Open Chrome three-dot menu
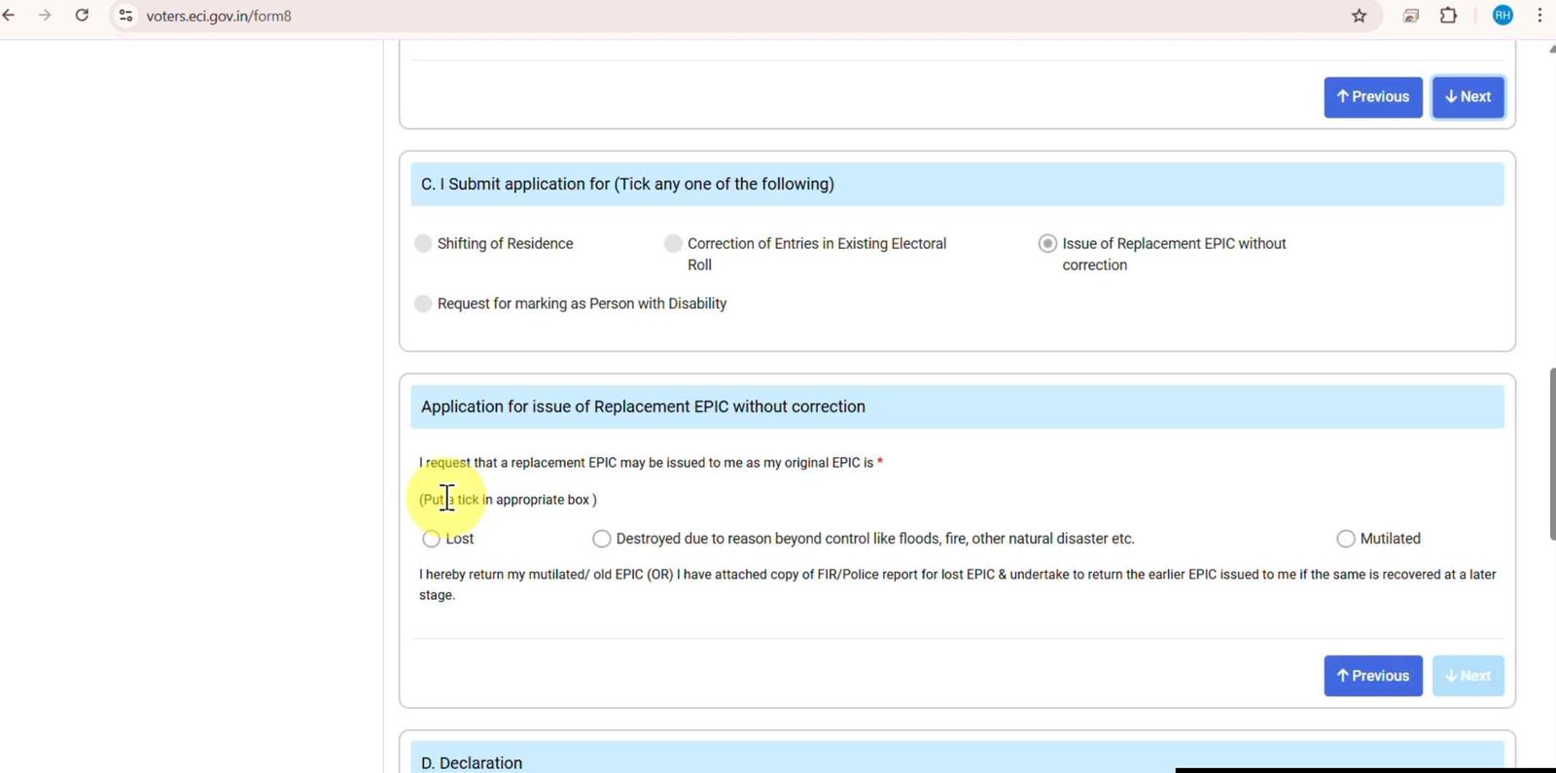 coord(1539,16)
